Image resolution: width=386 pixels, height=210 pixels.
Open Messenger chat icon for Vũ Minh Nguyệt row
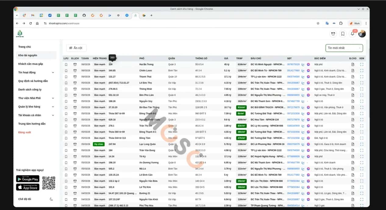tap(309, 64)
